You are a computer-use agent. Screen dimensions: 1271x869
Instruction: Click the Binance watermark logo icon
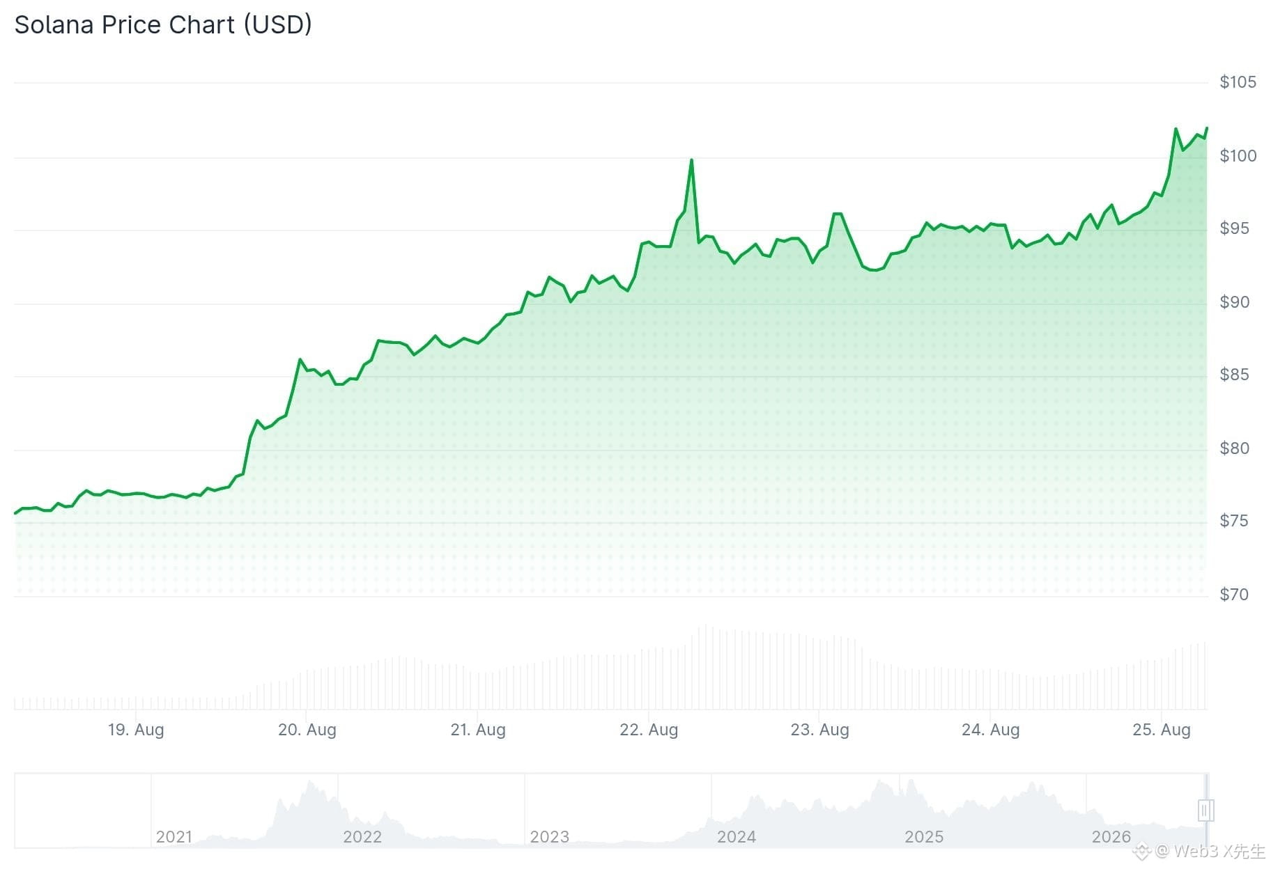point(1141,851)
